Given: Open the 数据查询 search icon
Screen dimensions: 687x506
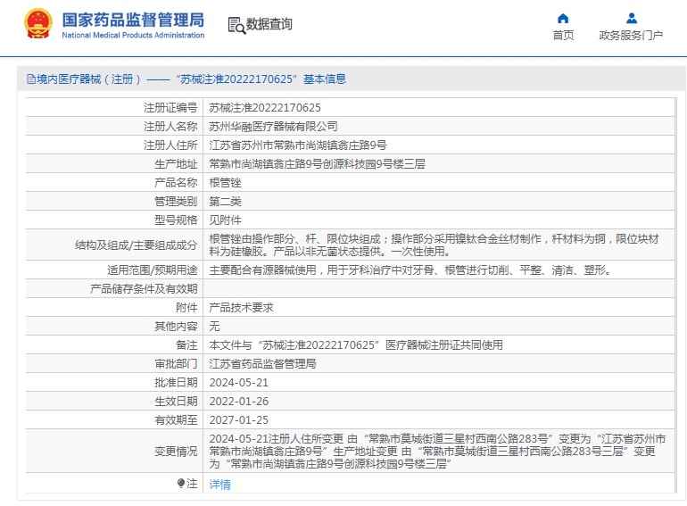Looking at the screenshot, I should pos(236,25).
